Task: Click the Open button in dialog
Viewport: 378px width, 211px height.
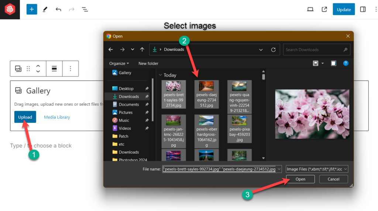Action: (300, 179)
